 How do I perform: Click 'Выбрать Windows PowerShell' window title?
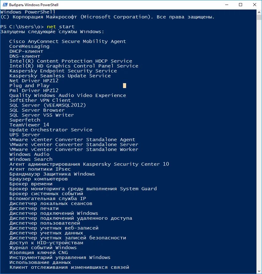coord(34,5)
